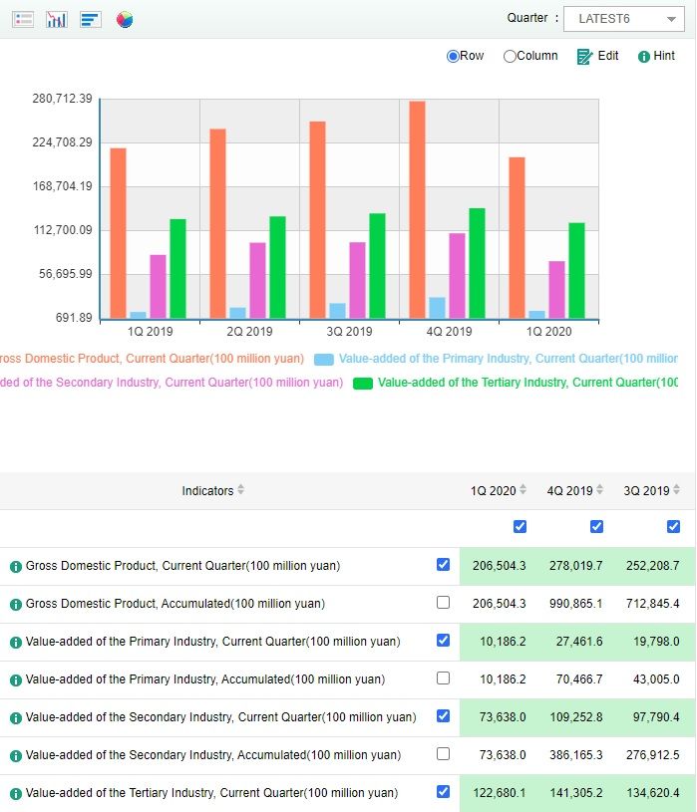Select the Column radio button
Viewport: 697px width, 812px height.
pyautogui.click(x=510, y=56)
